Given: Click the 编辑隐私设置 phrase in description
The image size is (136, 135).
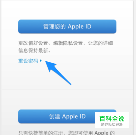Looking at the screenshot, I should 68,43.
